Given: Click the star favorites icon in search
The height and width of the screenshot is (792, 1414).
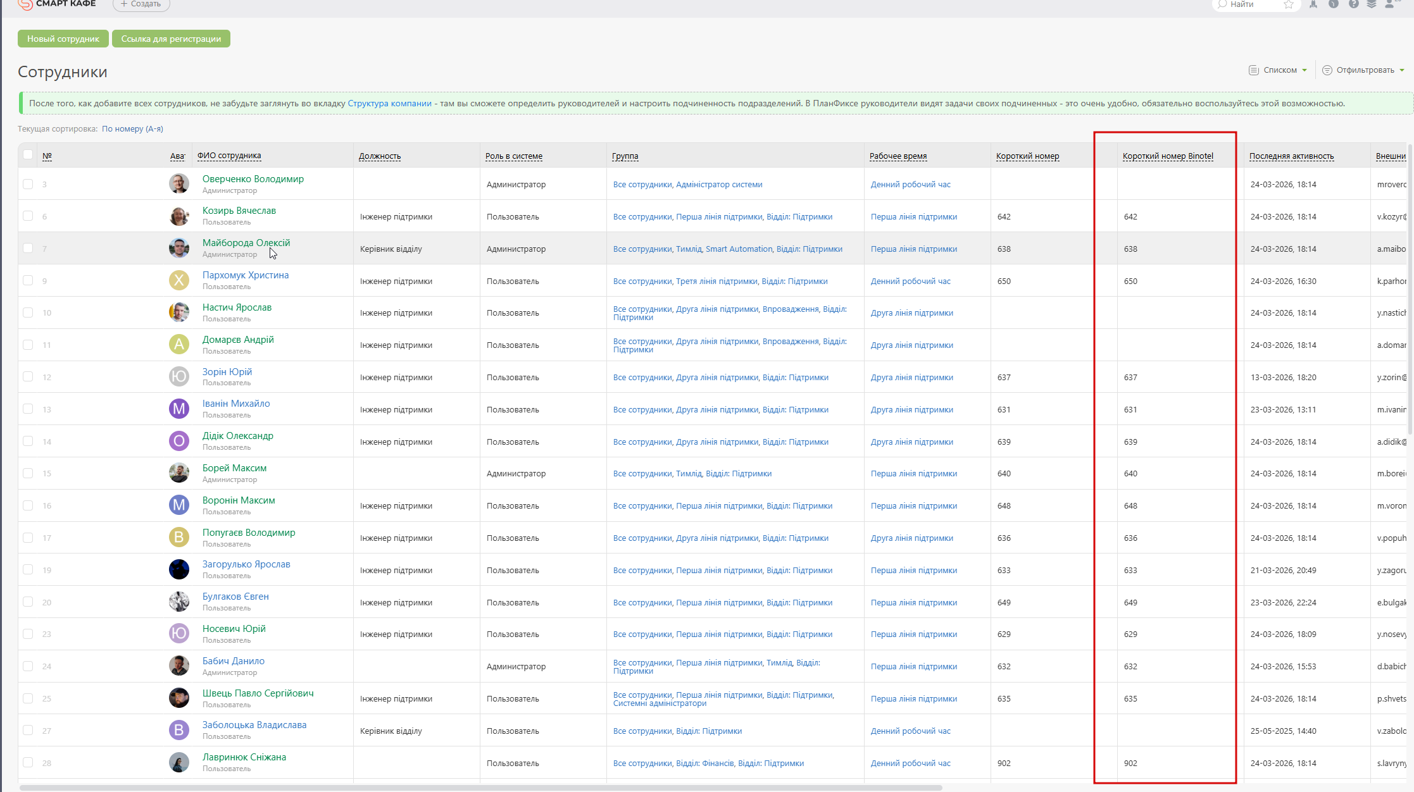Looking at the screenshot, I should pos(1288,4).
